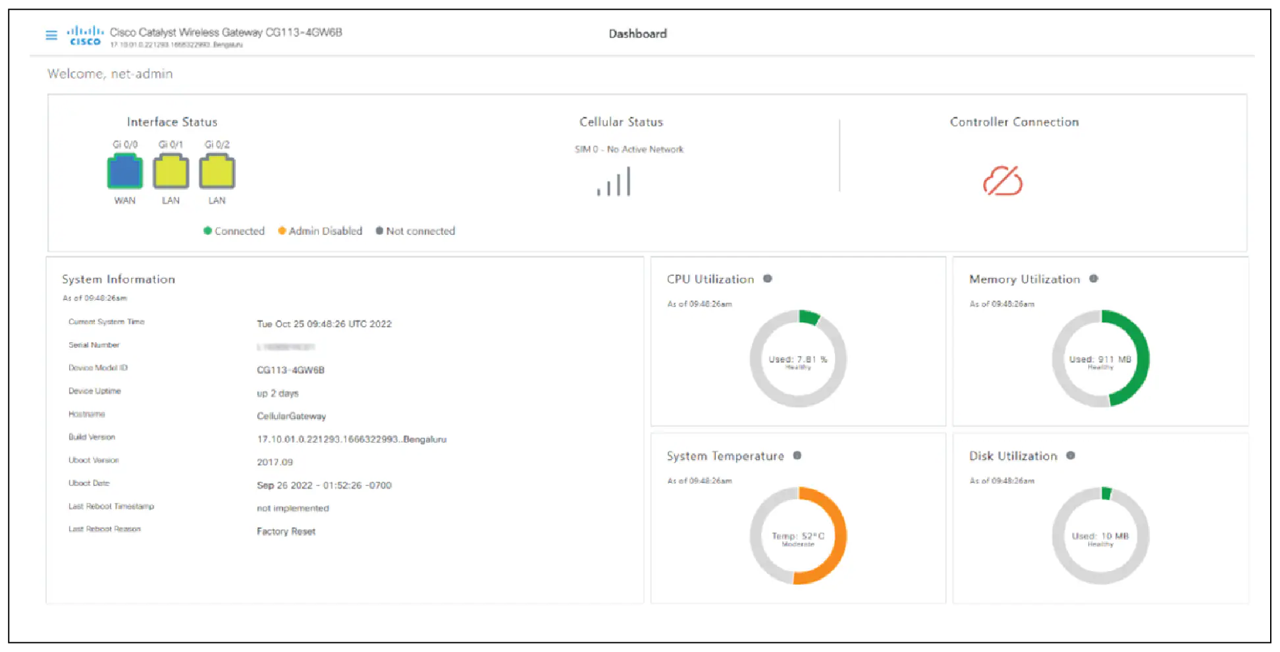This screenshot has width=1280, height=652.
Task: Click the Memory Utilization status dot
Action: point(1093,279)
